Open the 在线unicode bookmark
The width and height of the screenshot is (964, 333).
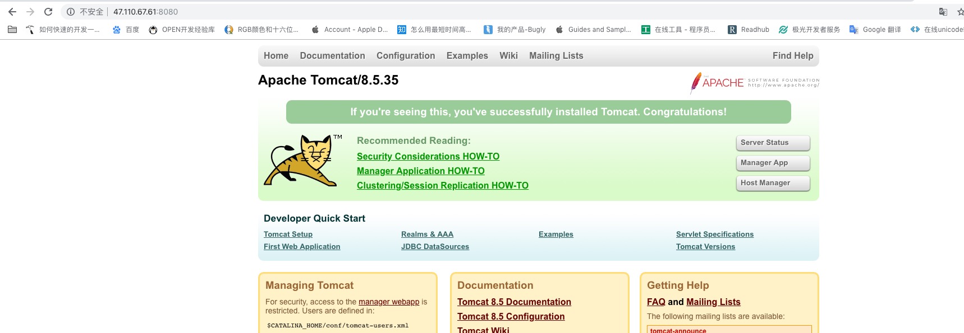(937, 30)
